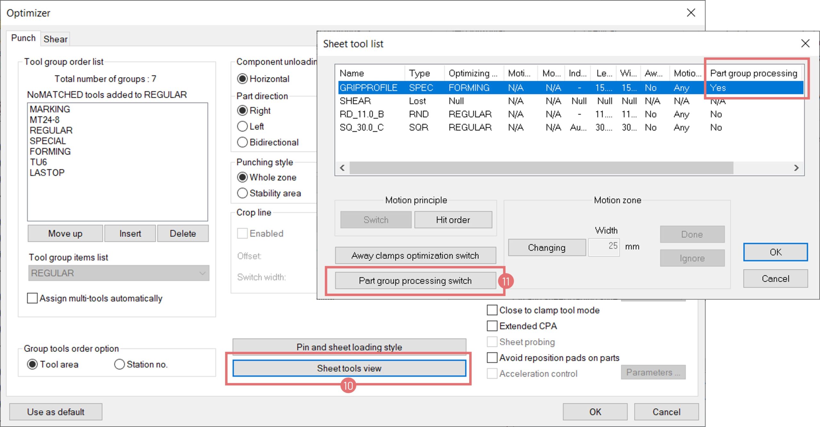Close the Optimizer window
This screenshot has height=427, width=820.
[691, 13]
